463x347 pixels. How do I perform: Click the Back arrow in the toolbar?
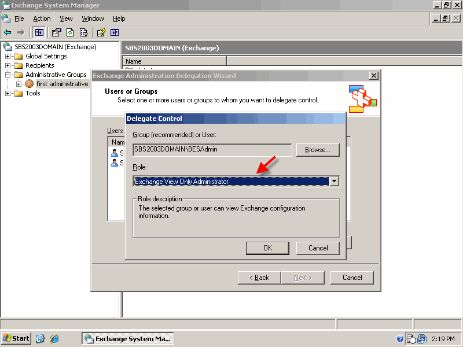tap(8, 32)
